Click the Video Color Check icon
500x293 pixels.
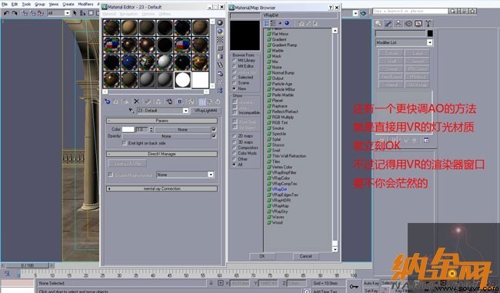pyautogui.click(x=220, y=56)
